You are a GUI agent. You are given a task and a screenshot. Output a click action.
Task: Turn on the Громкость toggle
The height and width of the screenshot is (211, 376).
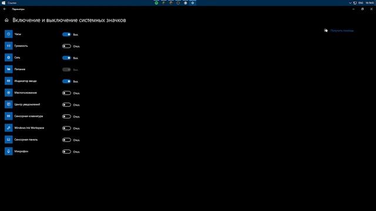(x=66, y=46)
